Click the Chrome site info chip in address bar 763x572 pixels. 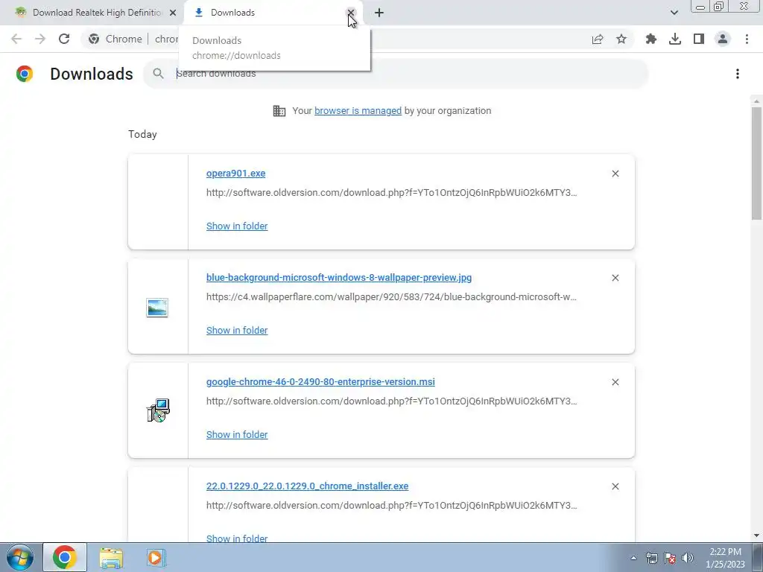tap(115, 39)
